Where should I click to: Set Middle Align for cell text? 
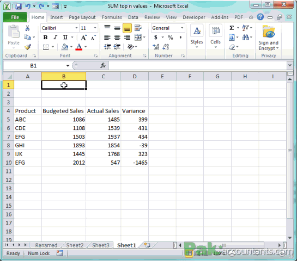(x=117, y=28)
